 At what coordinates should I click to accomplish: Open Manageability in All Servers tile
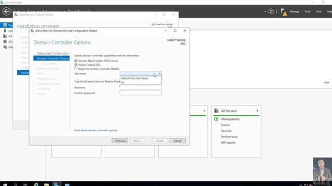230,119
